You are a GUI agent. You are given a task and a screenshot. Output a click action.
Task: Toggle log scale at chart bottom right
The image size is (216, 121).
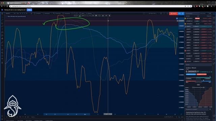tap(179, 117)
